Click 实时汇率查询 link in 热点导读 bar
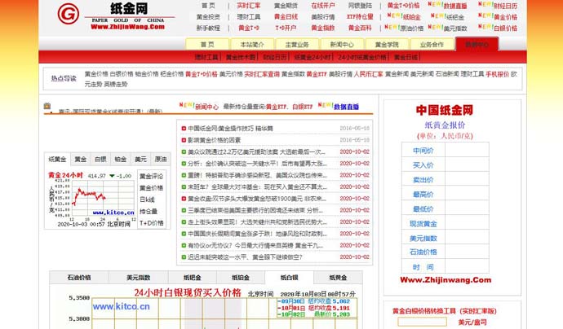563x329 pixels. pos(262,74)
